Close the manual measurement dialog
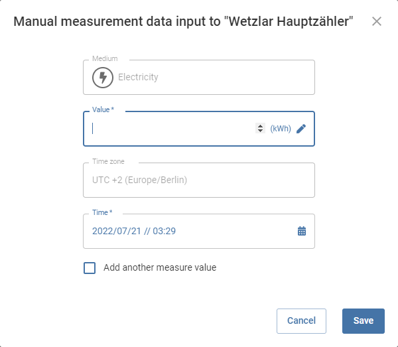The width and height of the screenshot is (398, 347). click(377, 21)
